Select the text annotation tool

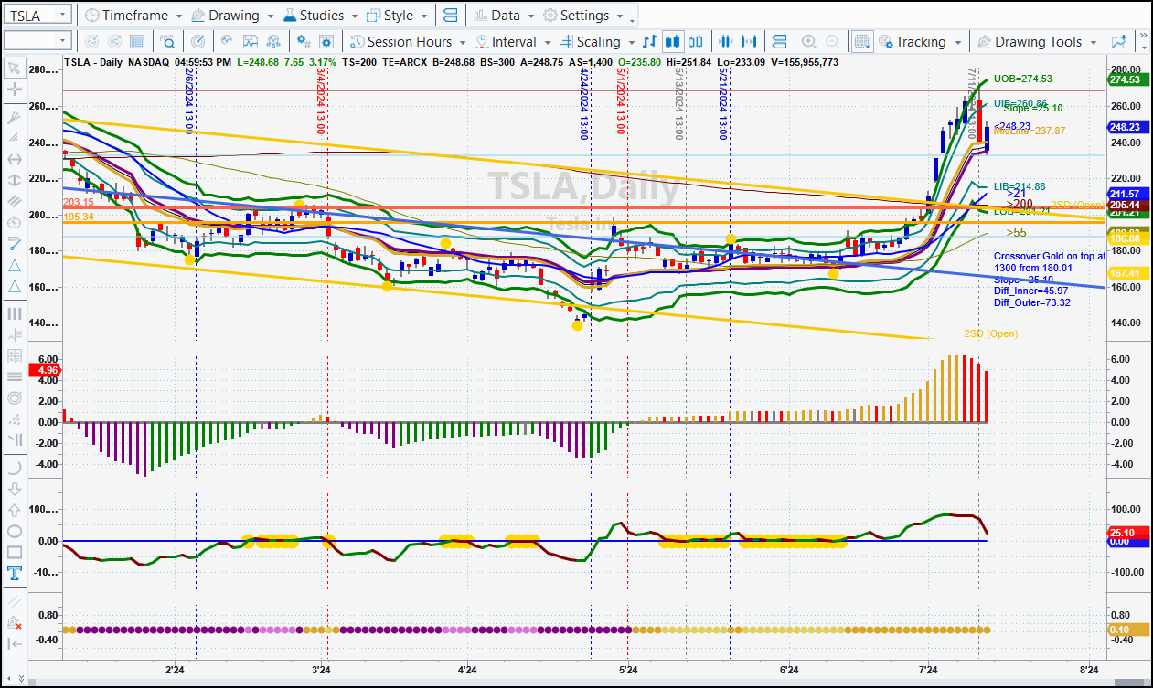15,573
